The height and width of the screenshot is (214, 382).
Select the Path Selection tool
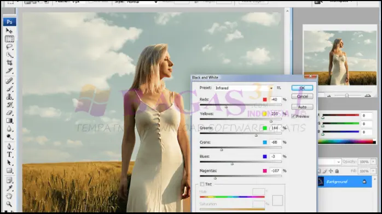point(9,163)
